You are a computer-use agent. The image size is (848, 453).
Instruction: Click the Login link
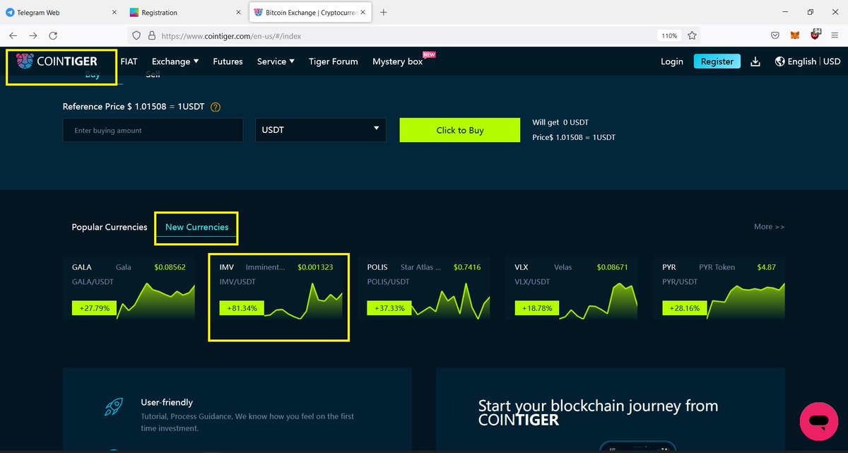point(672,61)
